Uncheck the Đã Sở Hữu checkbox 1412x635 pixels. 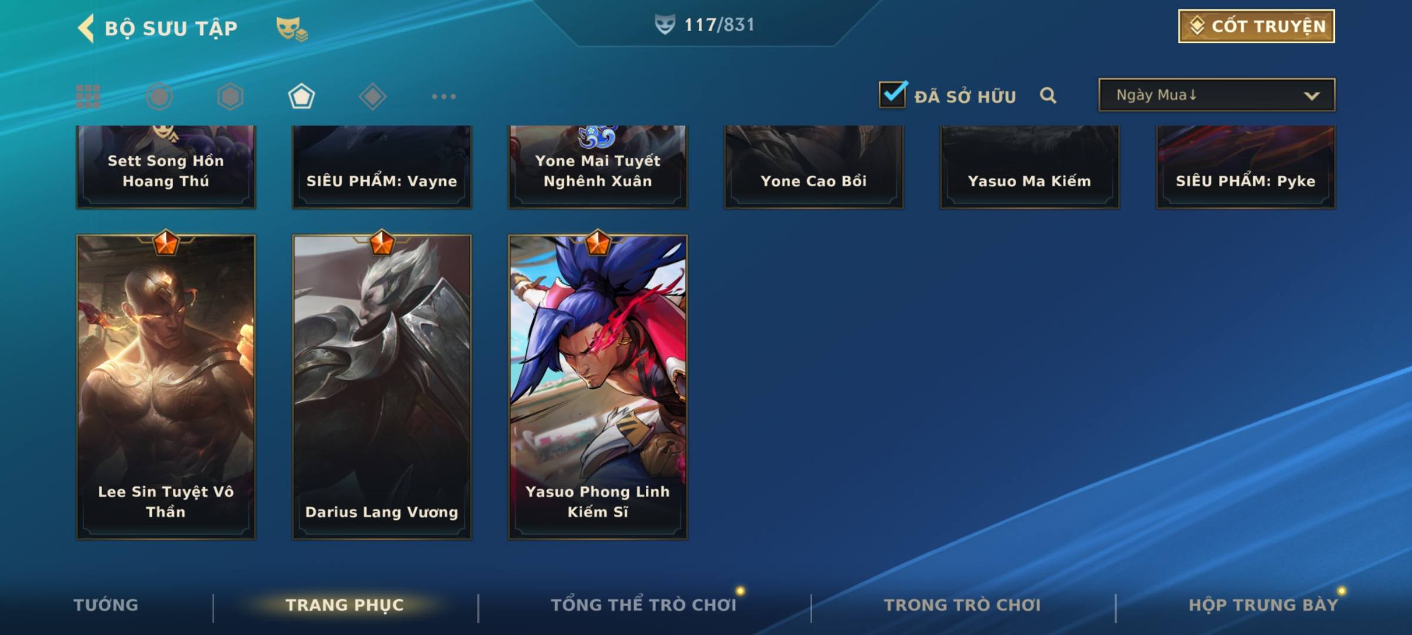tap(893, 94)
